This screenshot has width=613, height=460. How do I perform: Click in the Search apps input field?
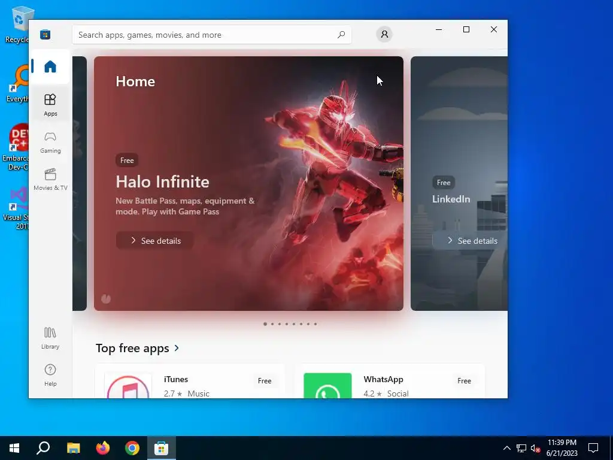(211, 35)
